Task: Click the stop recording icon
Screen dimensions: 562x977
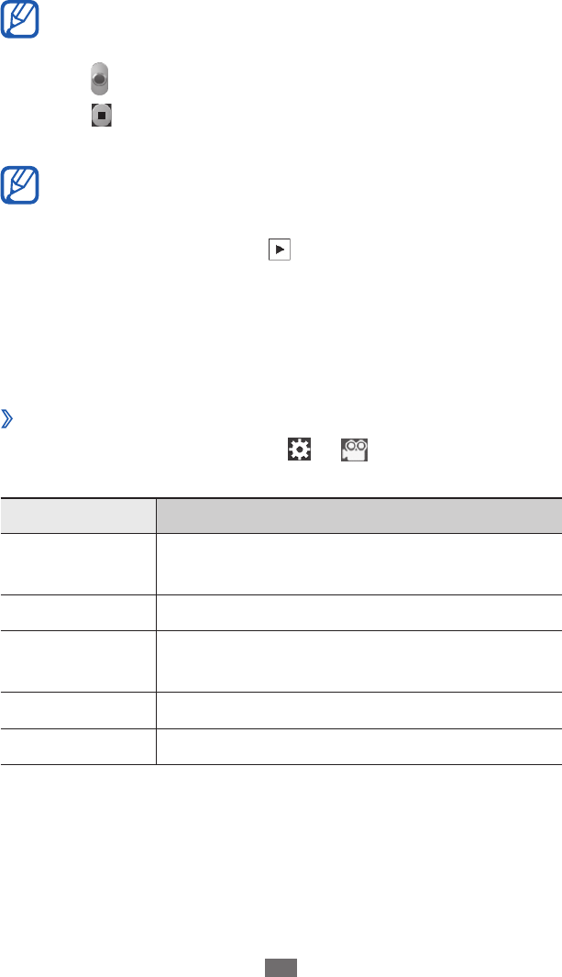Action: coord(101,116)
